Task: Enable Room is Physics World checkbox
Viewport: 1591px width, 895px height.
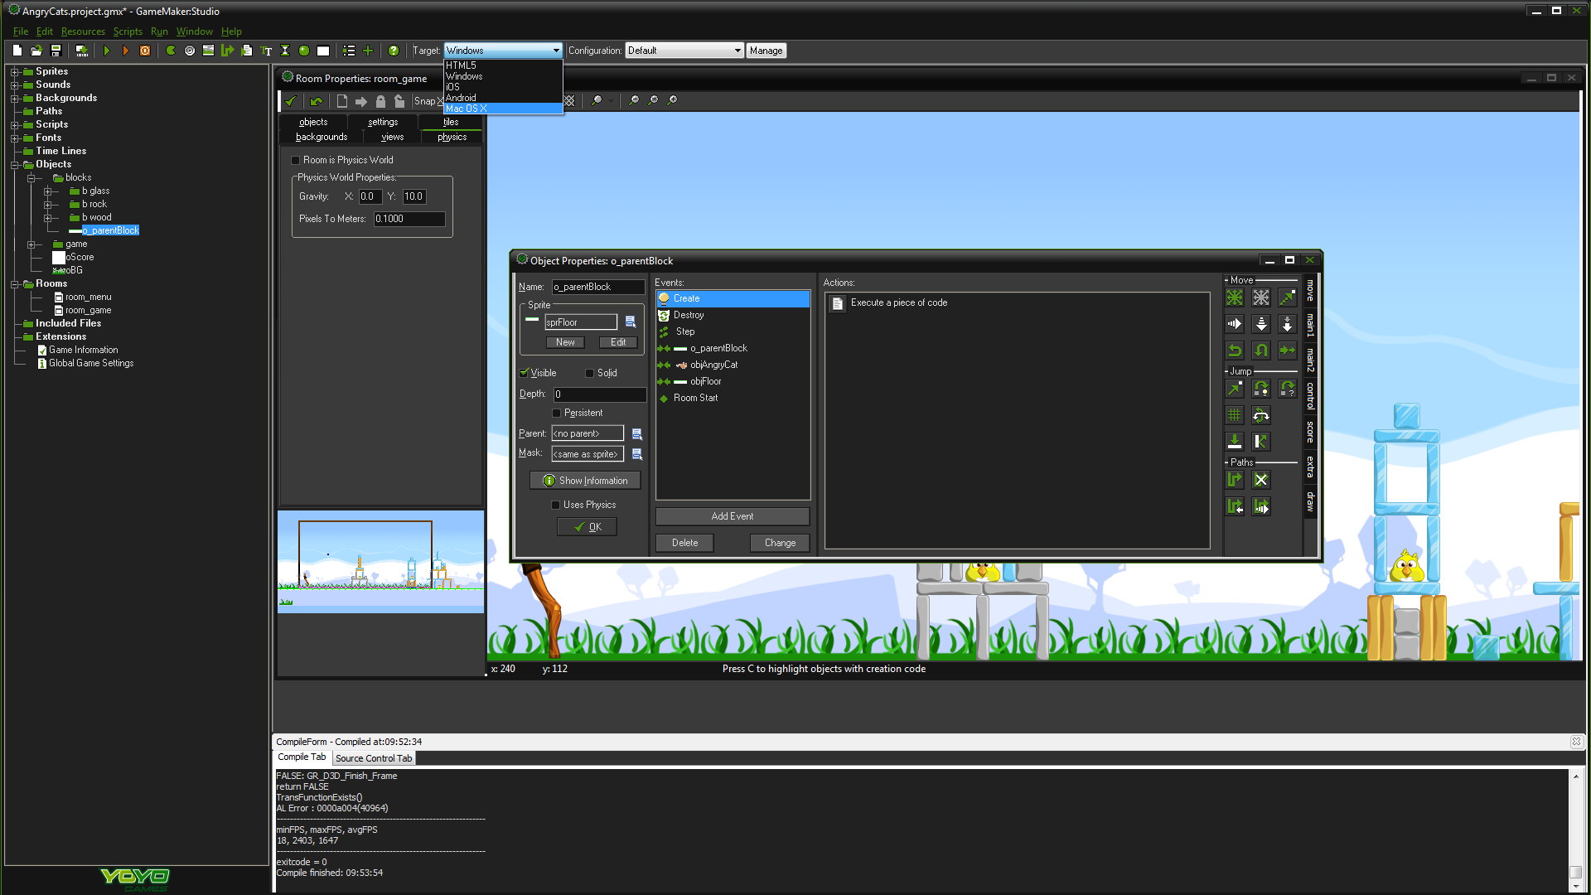Action: click(x=295, y=160)
